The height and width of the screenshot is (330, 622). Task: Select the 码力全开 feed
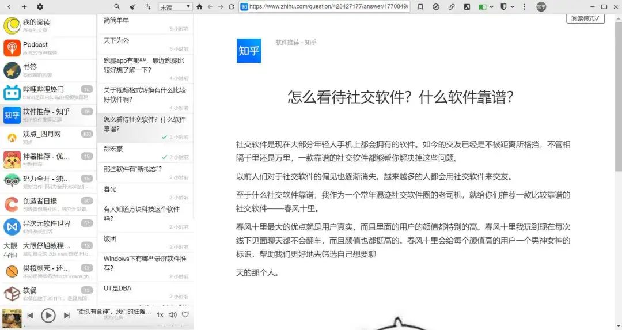coord(48,181)
